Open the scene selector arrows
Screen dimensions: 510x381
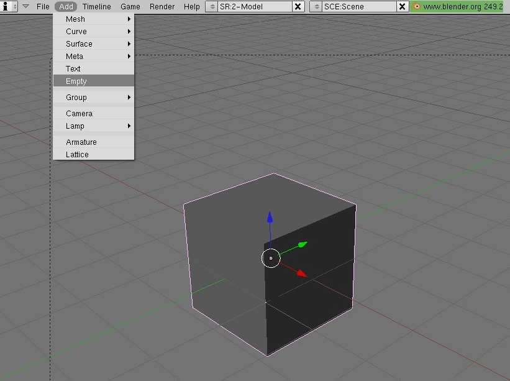[x=316, y=6]
